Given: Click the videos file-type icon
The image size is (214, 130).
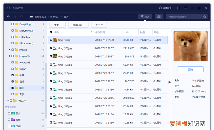Looking at the screenshot, I should pyautogui.click(x=13, y=120).
